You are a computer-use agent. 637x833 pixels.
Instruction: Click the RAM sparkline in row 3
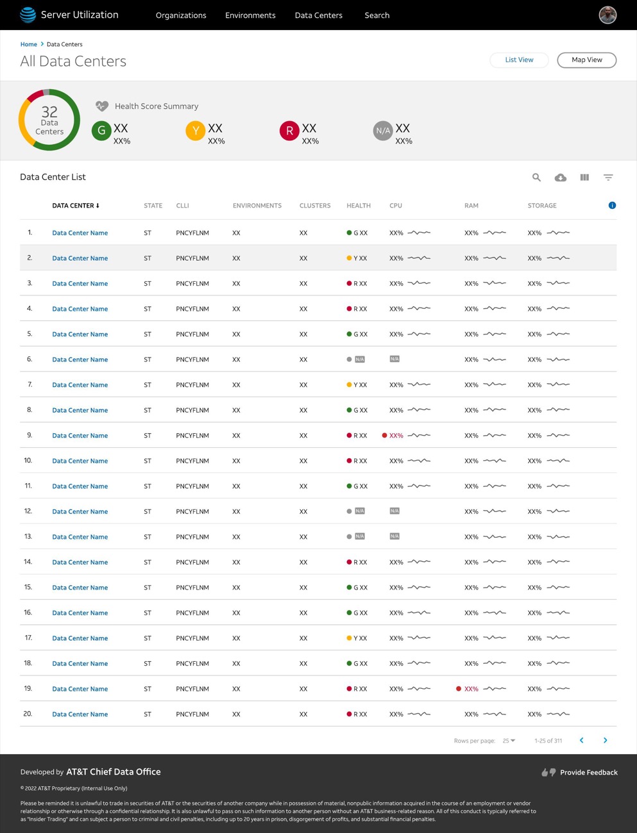pos(495,283)
